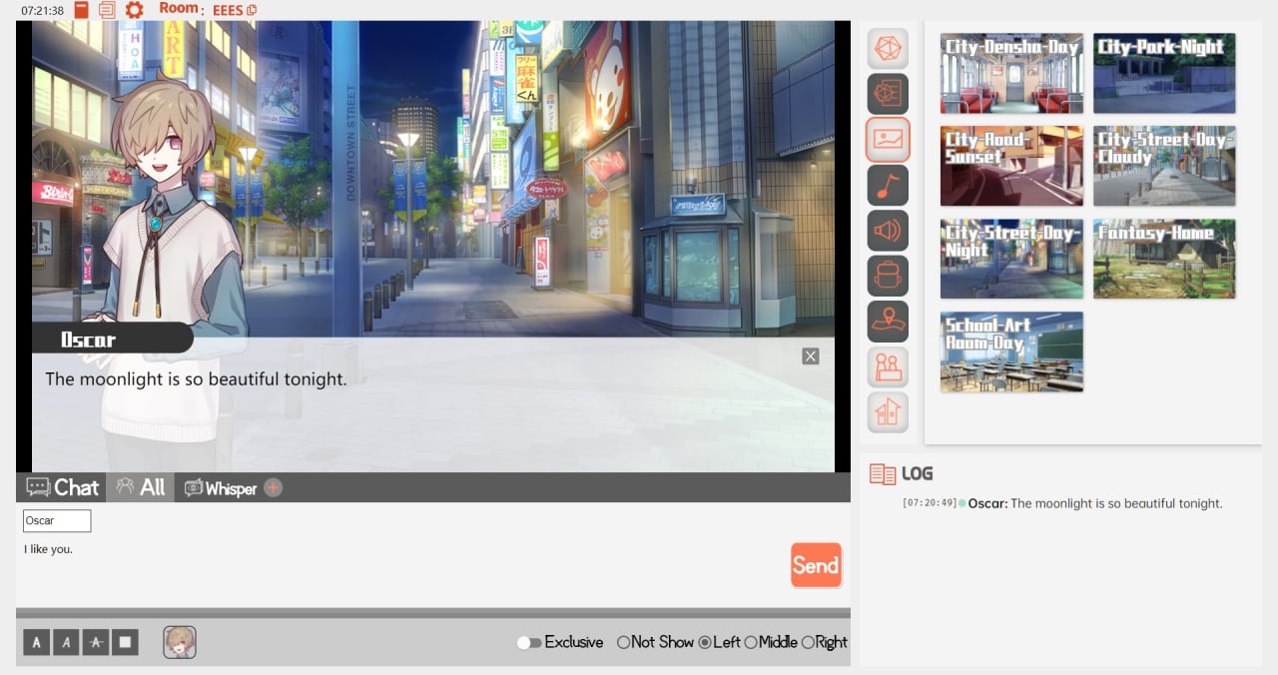Add a new whisper channel
The height and width of the screenshot is (675, 1278).
click(x=273, y=487)
